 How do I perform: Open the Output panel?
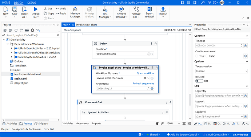(x=5, y=129)
